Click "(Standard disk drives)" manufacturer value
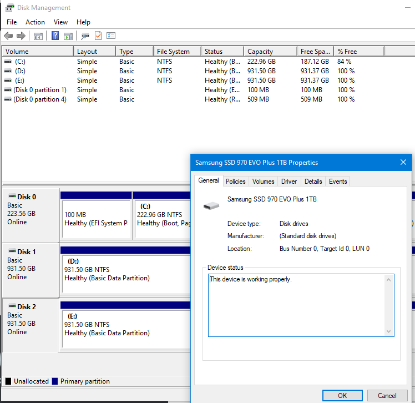415x403 pixels. click(308, 236)
